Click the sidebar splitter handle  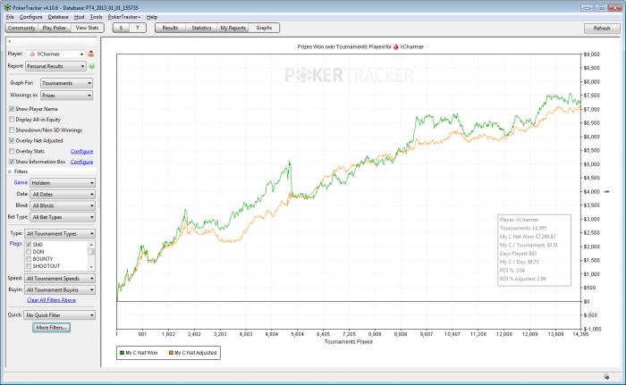tap(98, 203)
